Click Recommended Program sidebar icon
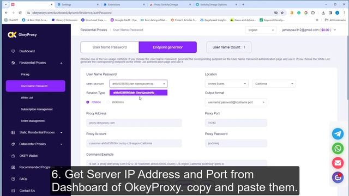The width and height of the screenshot is (349, 196). (x=13, y=167)
